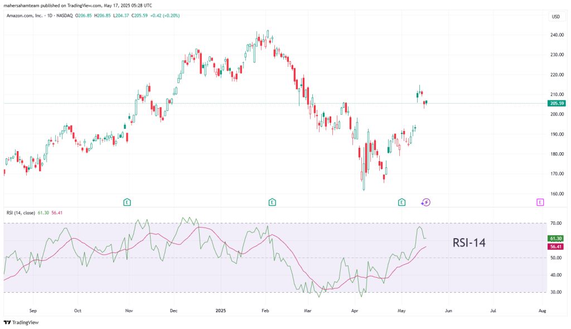Click the earnings marker near February
Viewport: 571px width, 329px height.
[x=272, y=202]
